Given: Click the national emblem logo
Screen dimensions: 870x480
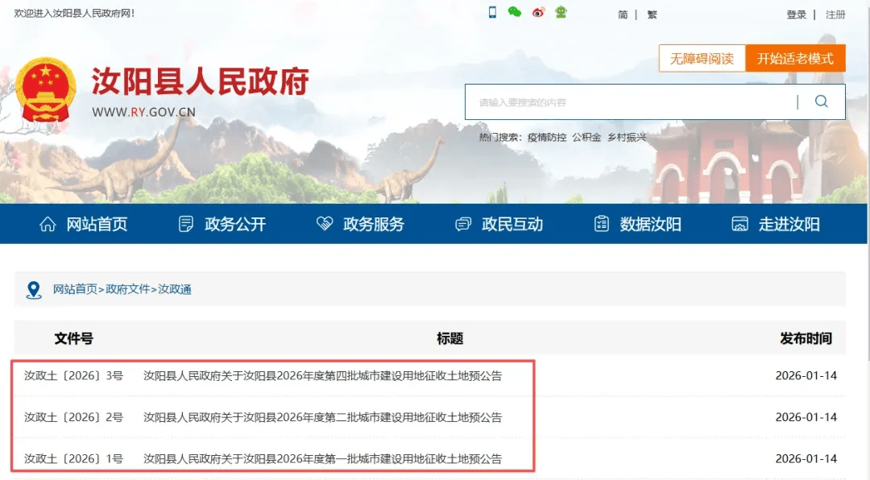Looking at the screenshot, I should tap(46, 89).
